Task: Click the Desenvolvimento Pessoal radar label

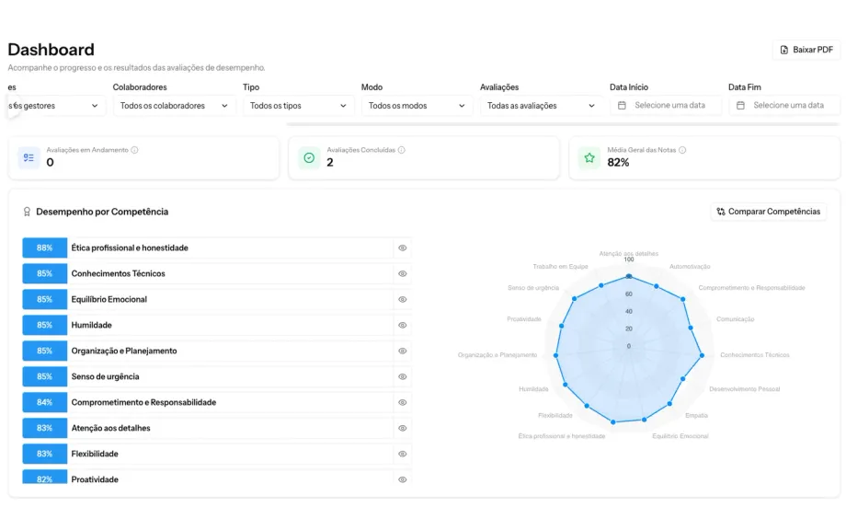Action: 744,389
